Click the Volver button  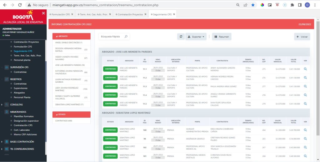(302, 37)
